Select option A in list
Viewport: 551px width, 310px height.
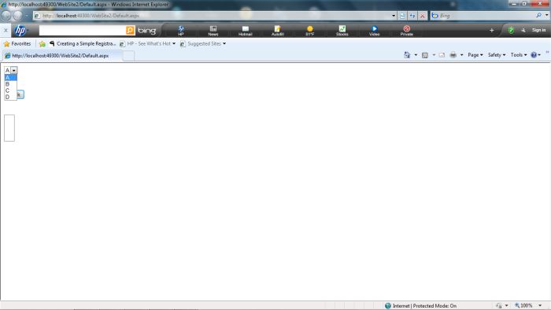click(10, 78)
